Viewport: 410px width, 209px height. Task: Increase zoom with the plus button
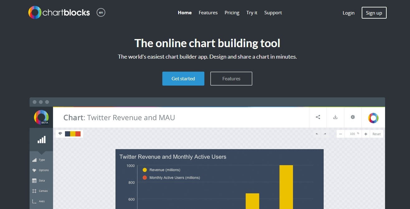(366, 134)
